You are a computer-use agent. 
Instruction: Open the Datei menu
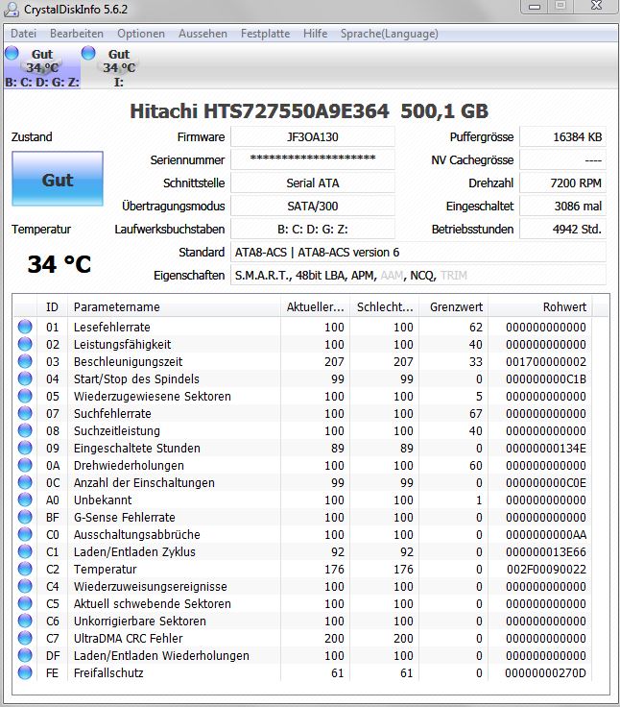tap(23, 34)
